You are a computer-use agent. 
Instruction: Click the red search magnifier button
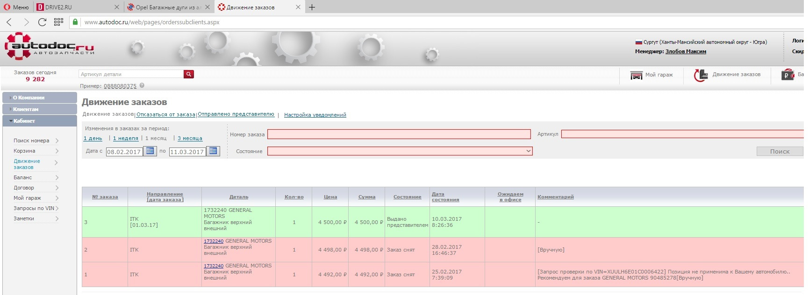pyautogui.click(x=189, y=74)
